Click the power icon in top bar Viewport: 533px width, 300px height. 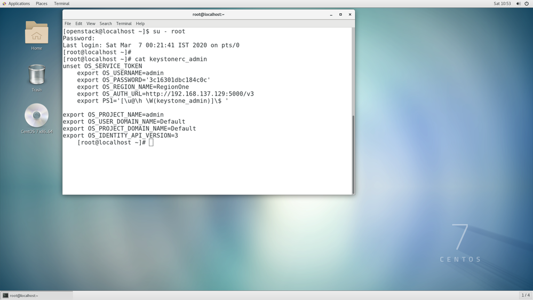pos(527,4)
